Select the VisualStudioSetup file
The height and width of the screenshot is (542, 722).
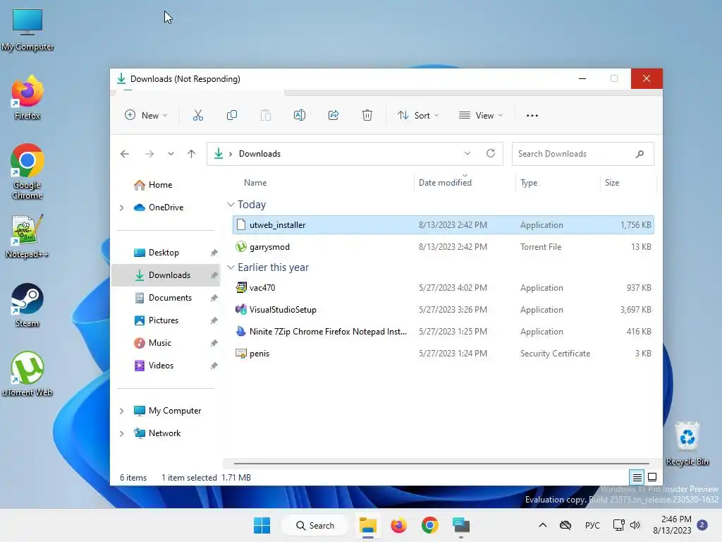(443, 310)
